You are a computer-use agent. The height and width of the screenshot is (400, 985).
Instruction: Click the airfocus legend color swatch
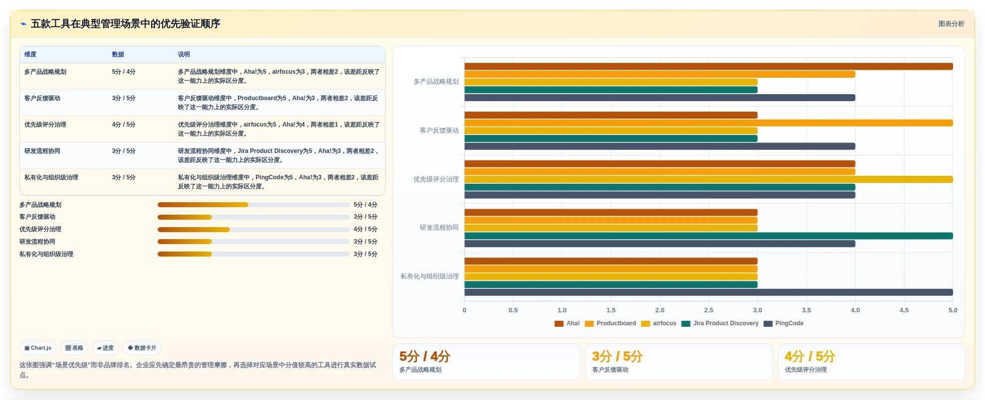pos(645,324)
